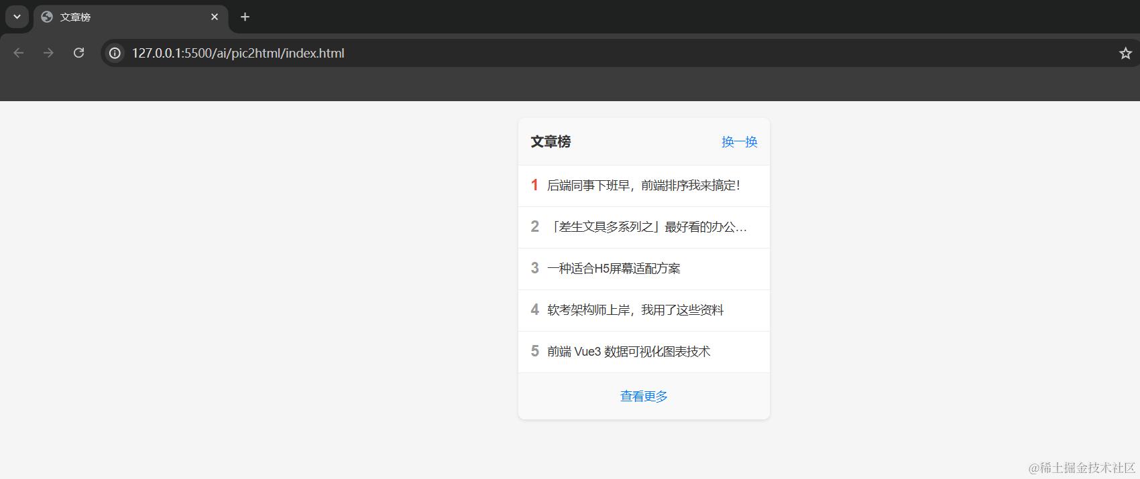Click rank number 3 in the list
This screenshot has height=479, width=1140.
tap(534, 269)
